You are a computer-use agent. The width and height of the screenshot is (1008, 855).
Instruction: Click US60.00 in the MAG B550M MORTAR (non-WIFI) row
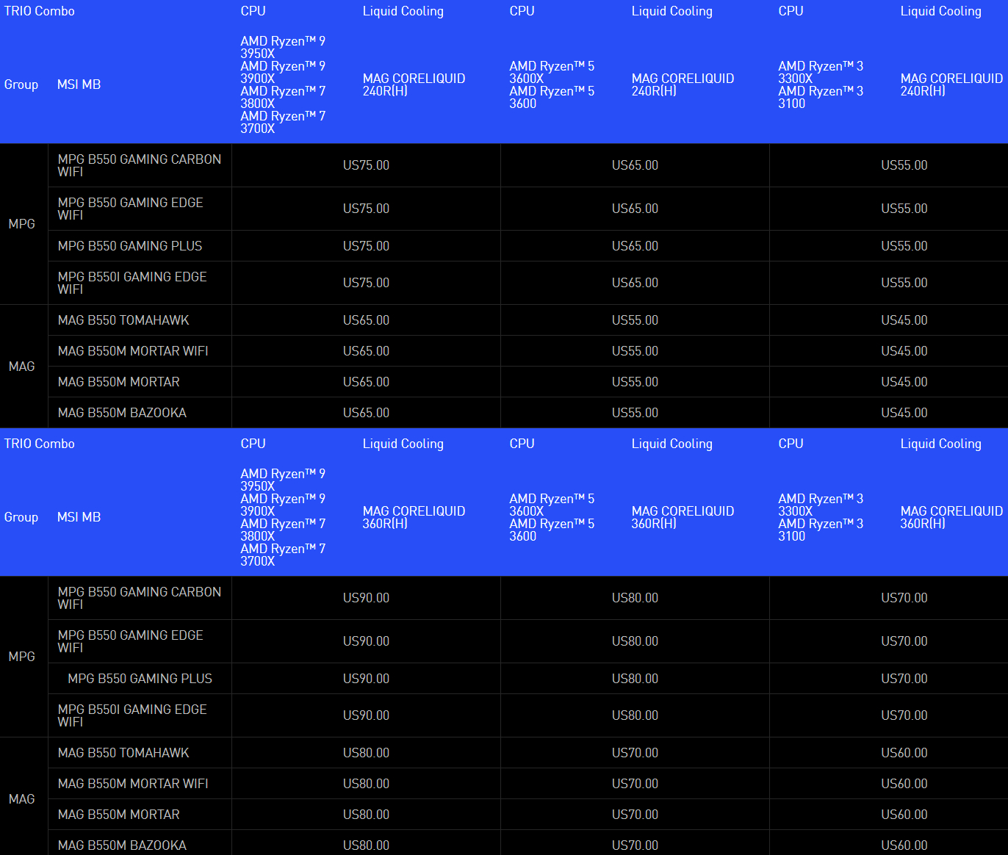coord(904,815)
